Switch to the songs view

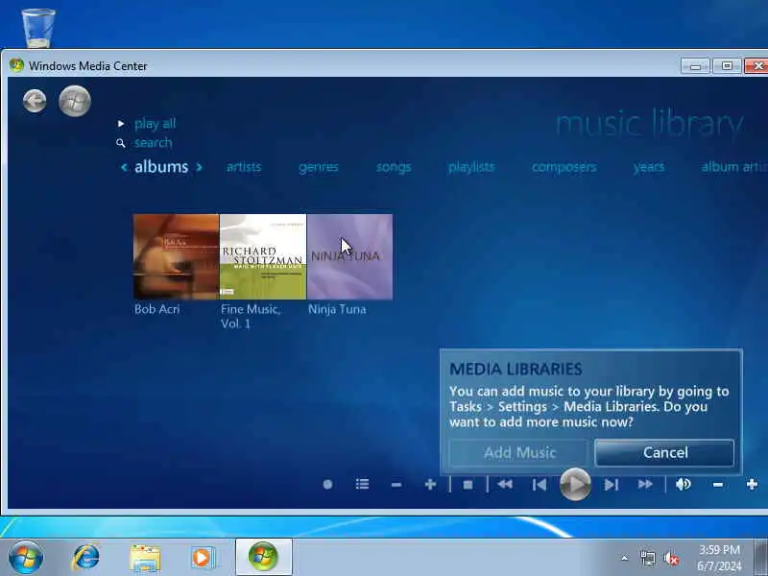click(394, 167)
